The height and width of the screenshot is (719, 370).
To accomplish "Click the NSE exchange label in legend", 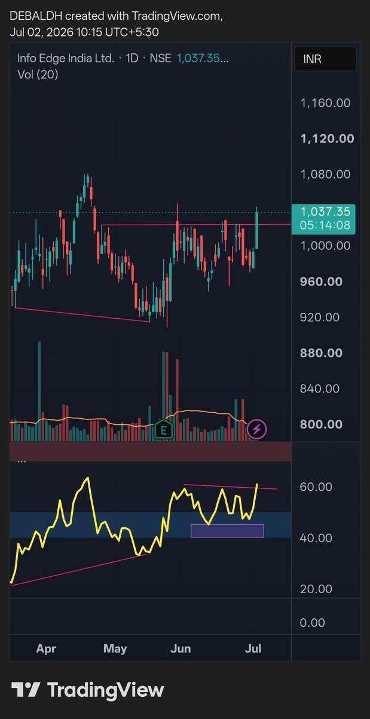I will click(161, 58).
